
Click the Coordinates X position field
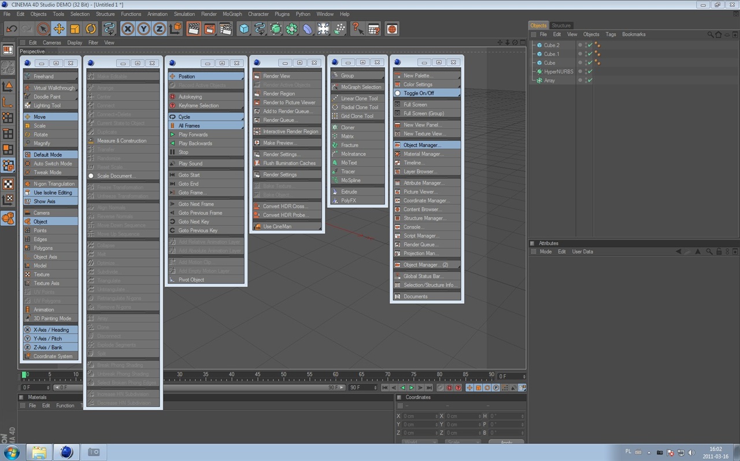420,416
